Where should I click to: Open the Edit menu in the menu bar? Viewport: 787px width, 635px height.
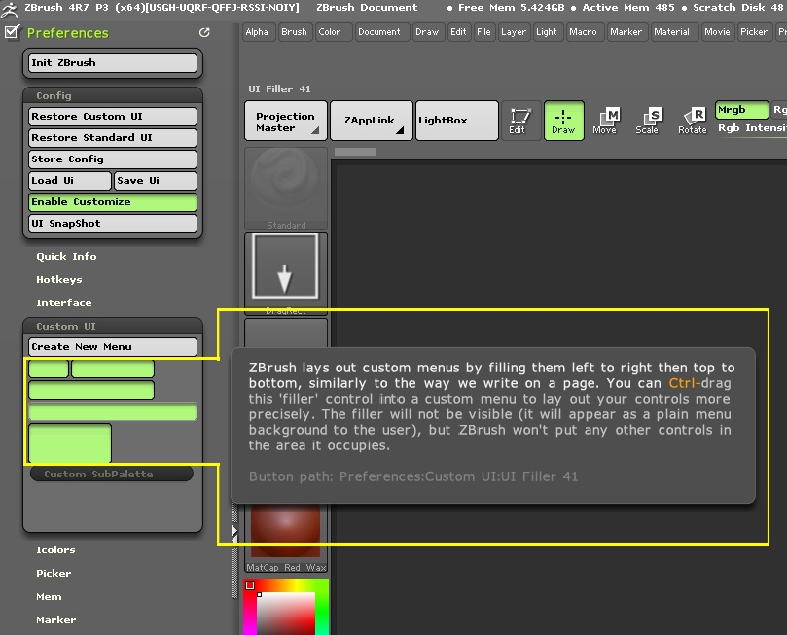click(x=458, y=32)
